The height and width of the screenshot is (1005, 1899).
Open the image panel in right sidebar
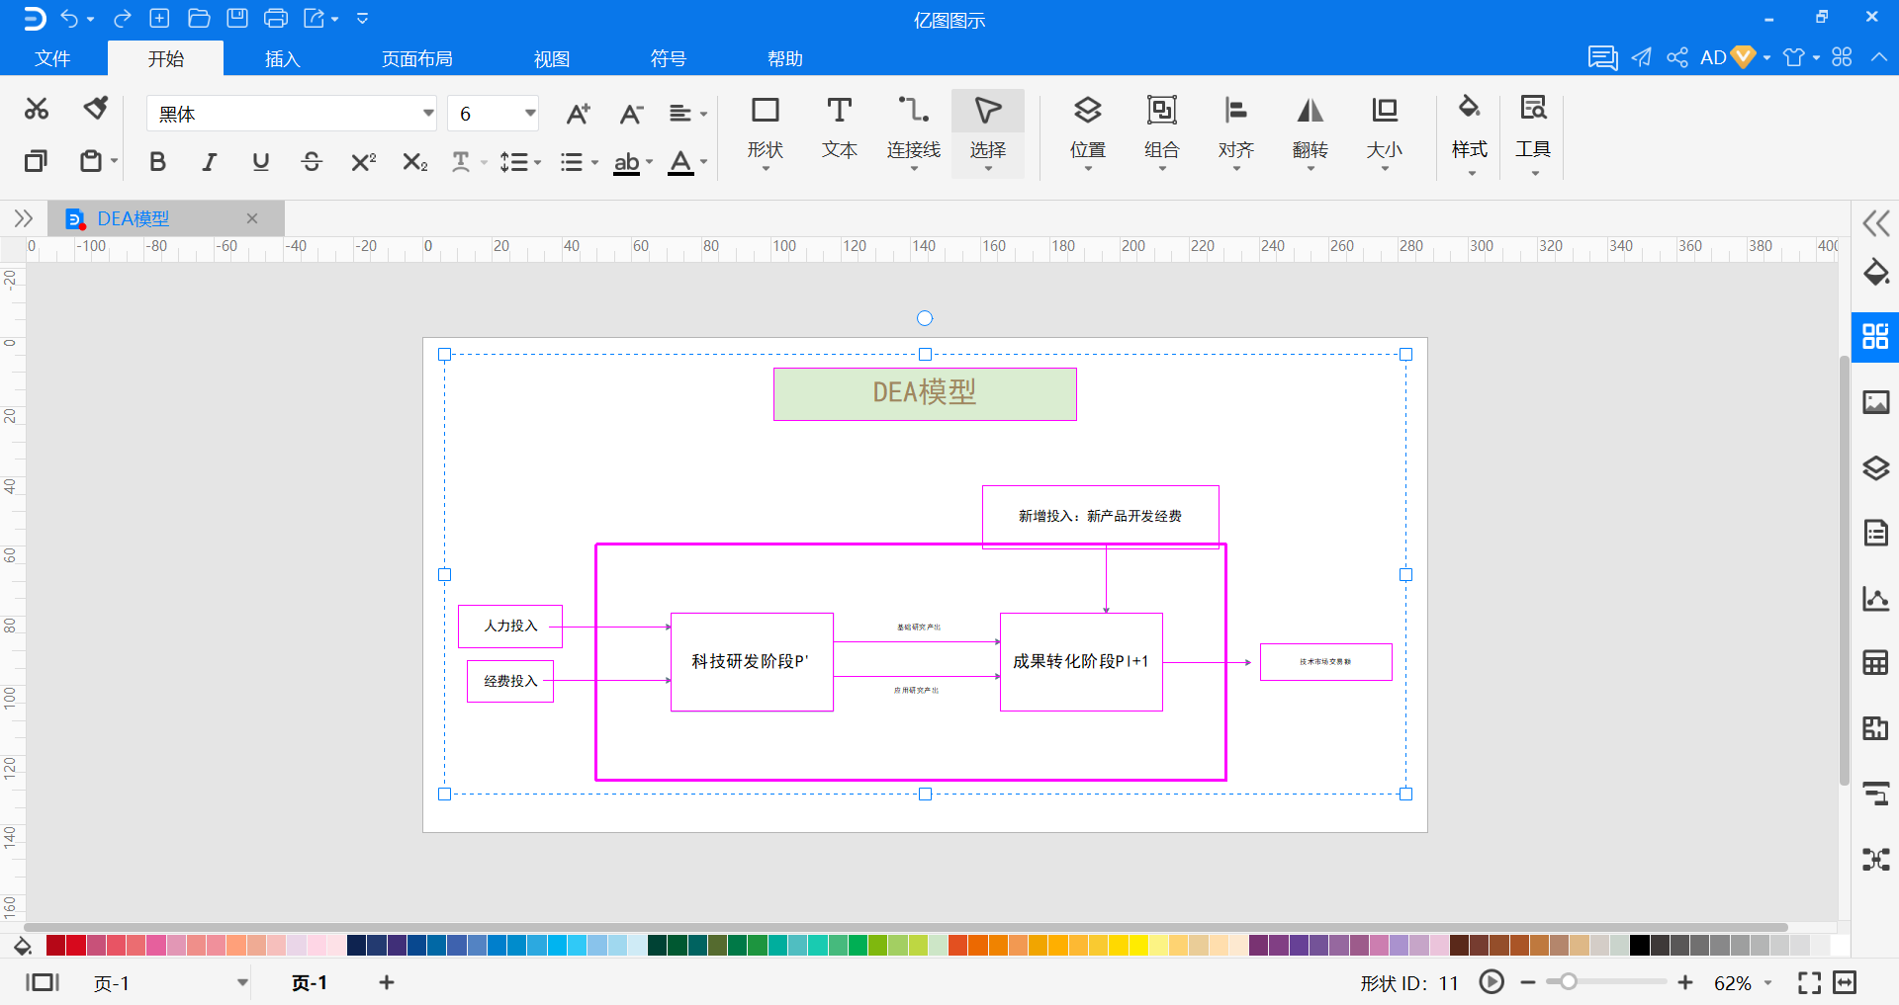pyautogui.click(x=1875, y=402)
